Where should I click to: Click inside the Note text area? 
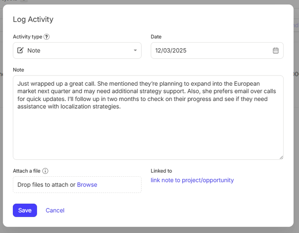click(x=148, y=118)
